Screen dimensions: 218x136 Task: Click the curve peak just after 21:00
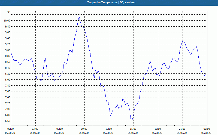[183, 41]
